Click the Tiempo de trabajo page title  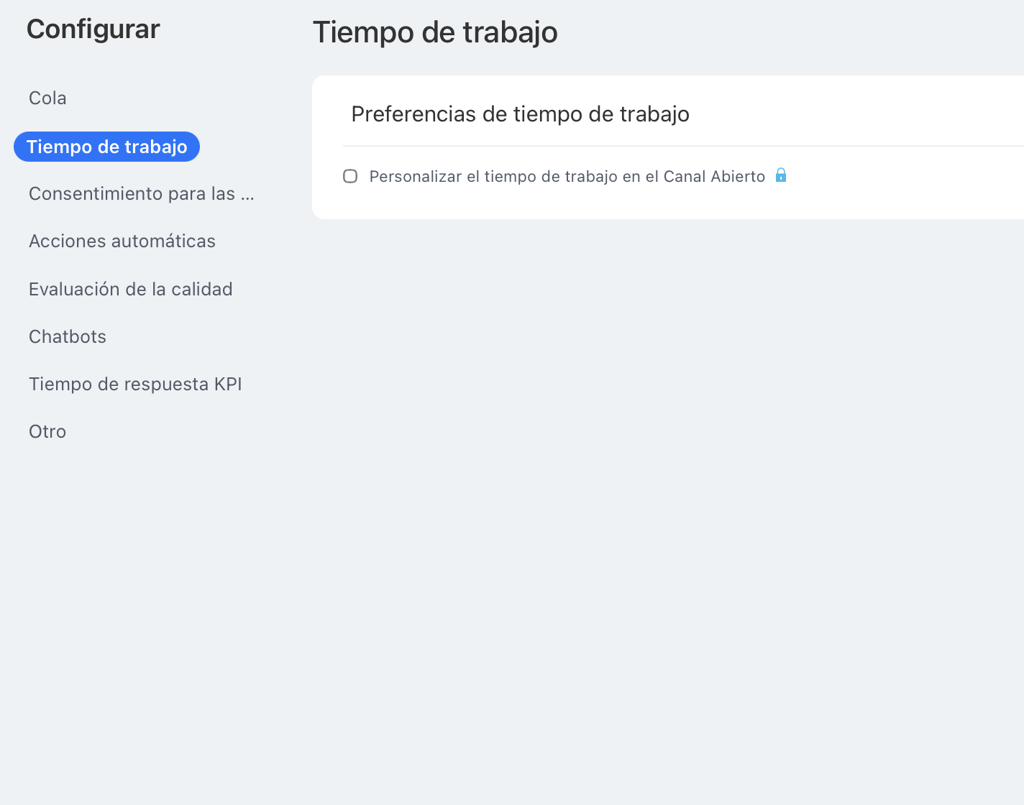[435, 32]
